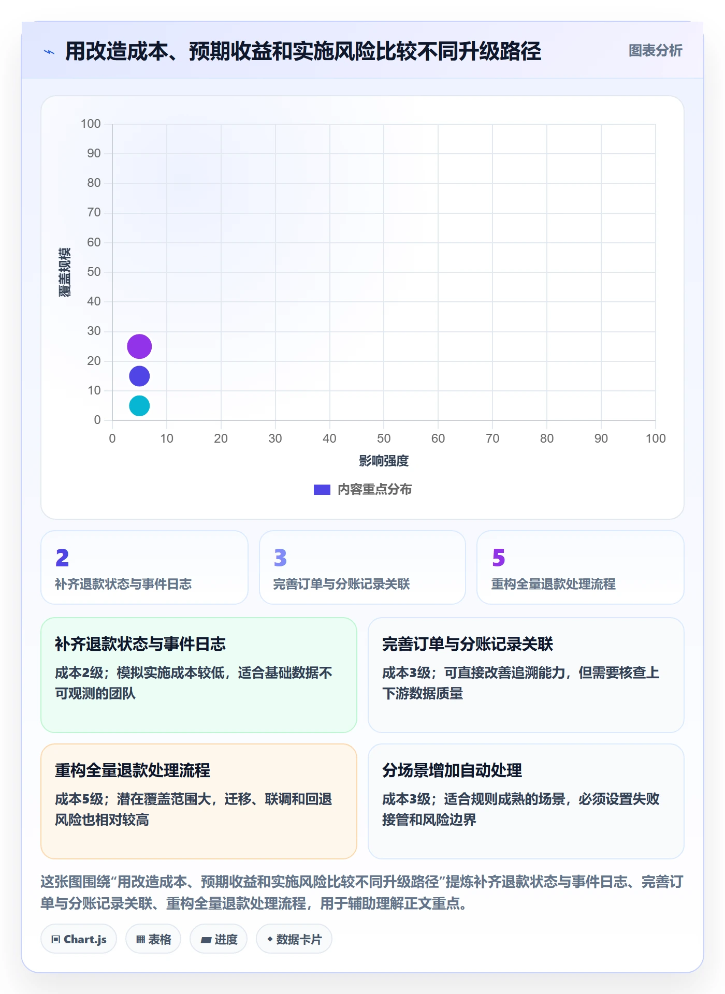Click the 数据卡片 tag
Image resolution: width=725 pixels, height=994 pixels.
294,939
